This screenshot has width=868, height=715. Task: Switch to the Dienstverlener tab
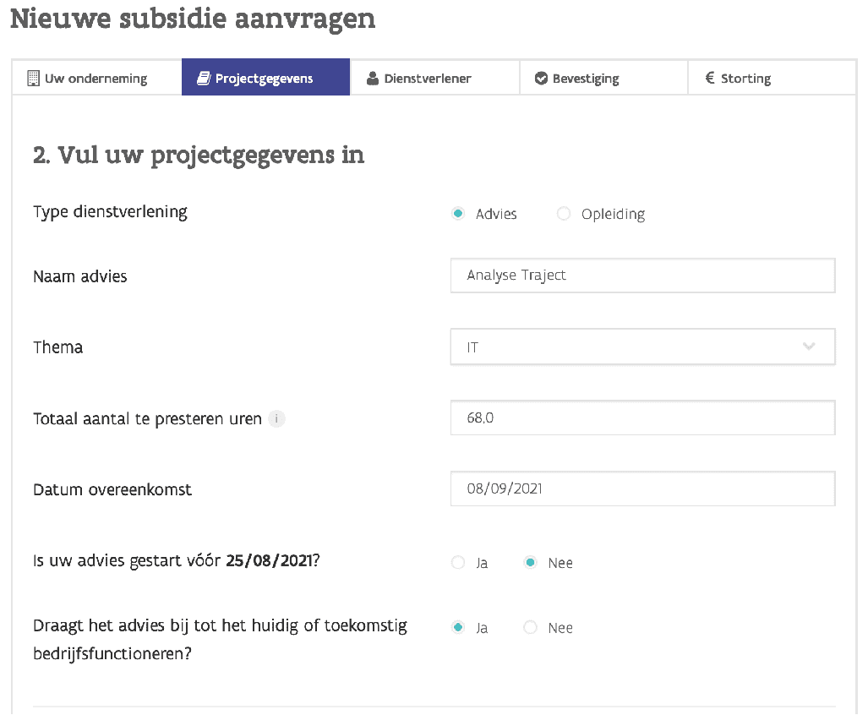[434, 79]
